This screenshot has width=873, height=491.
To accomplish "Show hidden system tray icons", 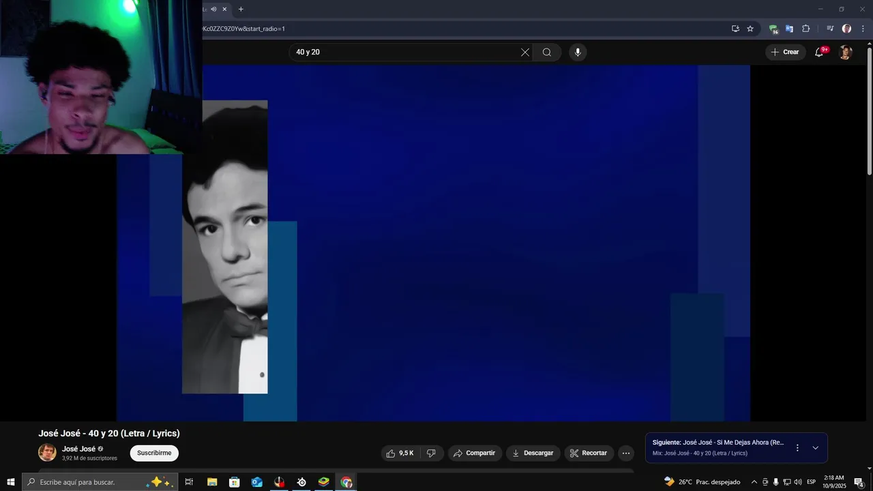I will pos(754,482).
